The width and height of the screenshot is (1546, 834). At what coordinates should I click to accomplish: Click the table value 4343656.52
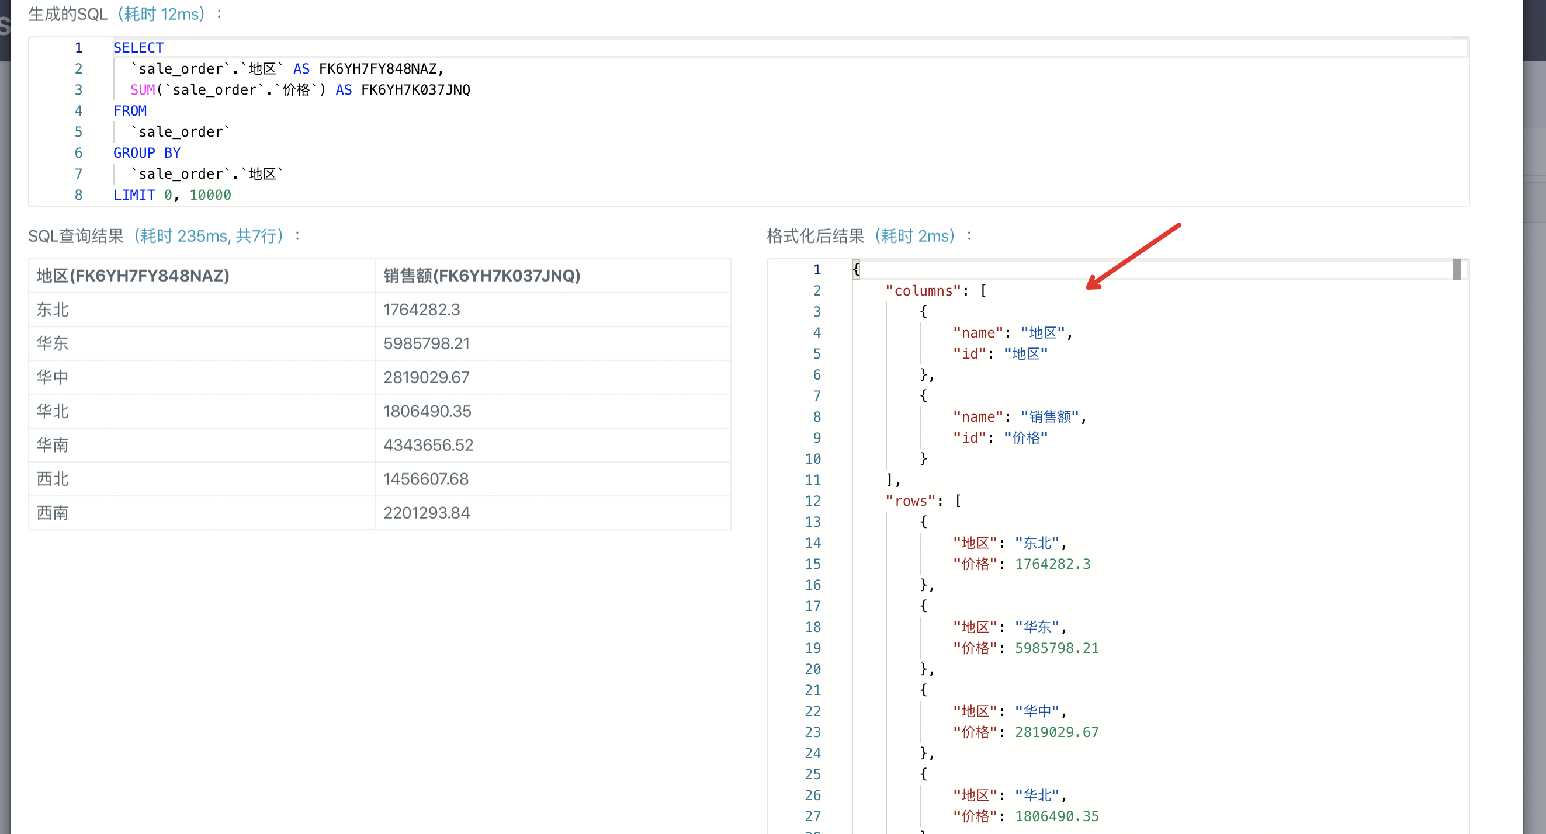tap(428, 444)
